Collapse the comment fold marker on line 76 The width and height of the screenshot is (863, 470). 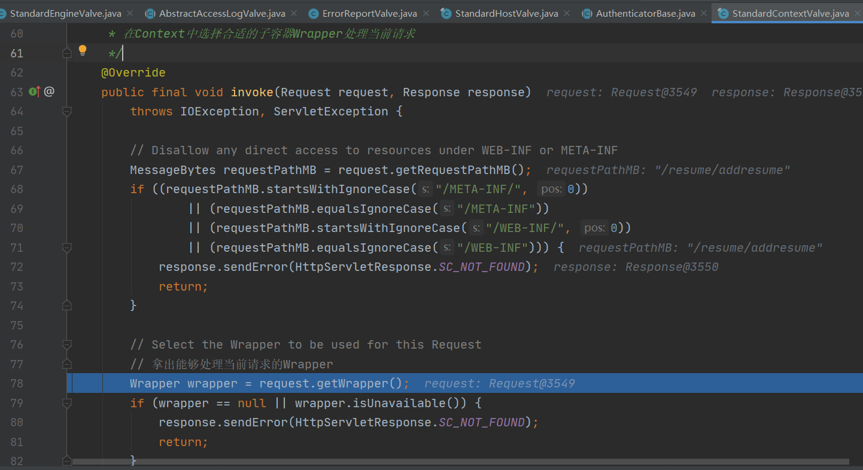coord(67,344)
